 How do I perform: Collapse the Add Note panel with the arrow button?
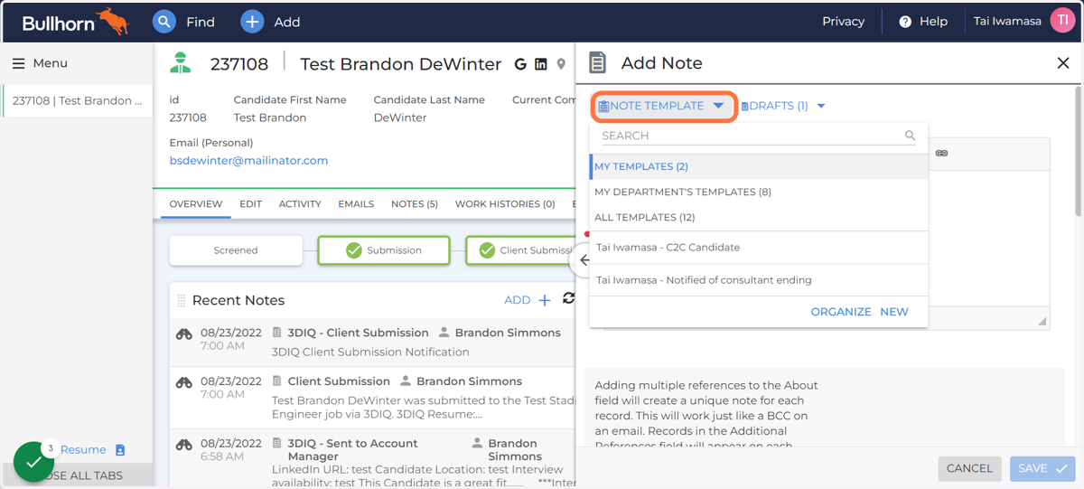coord(584,260)
